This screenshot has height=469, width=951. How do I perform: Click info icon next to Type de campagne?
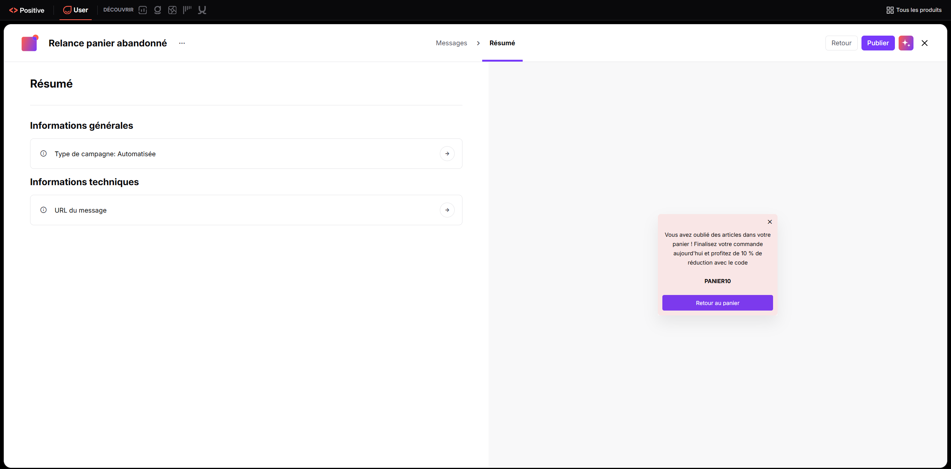(x=43, y=154)
